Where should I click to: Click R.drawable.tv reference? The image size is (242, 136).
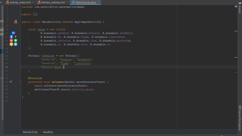[x=100, y=45]
